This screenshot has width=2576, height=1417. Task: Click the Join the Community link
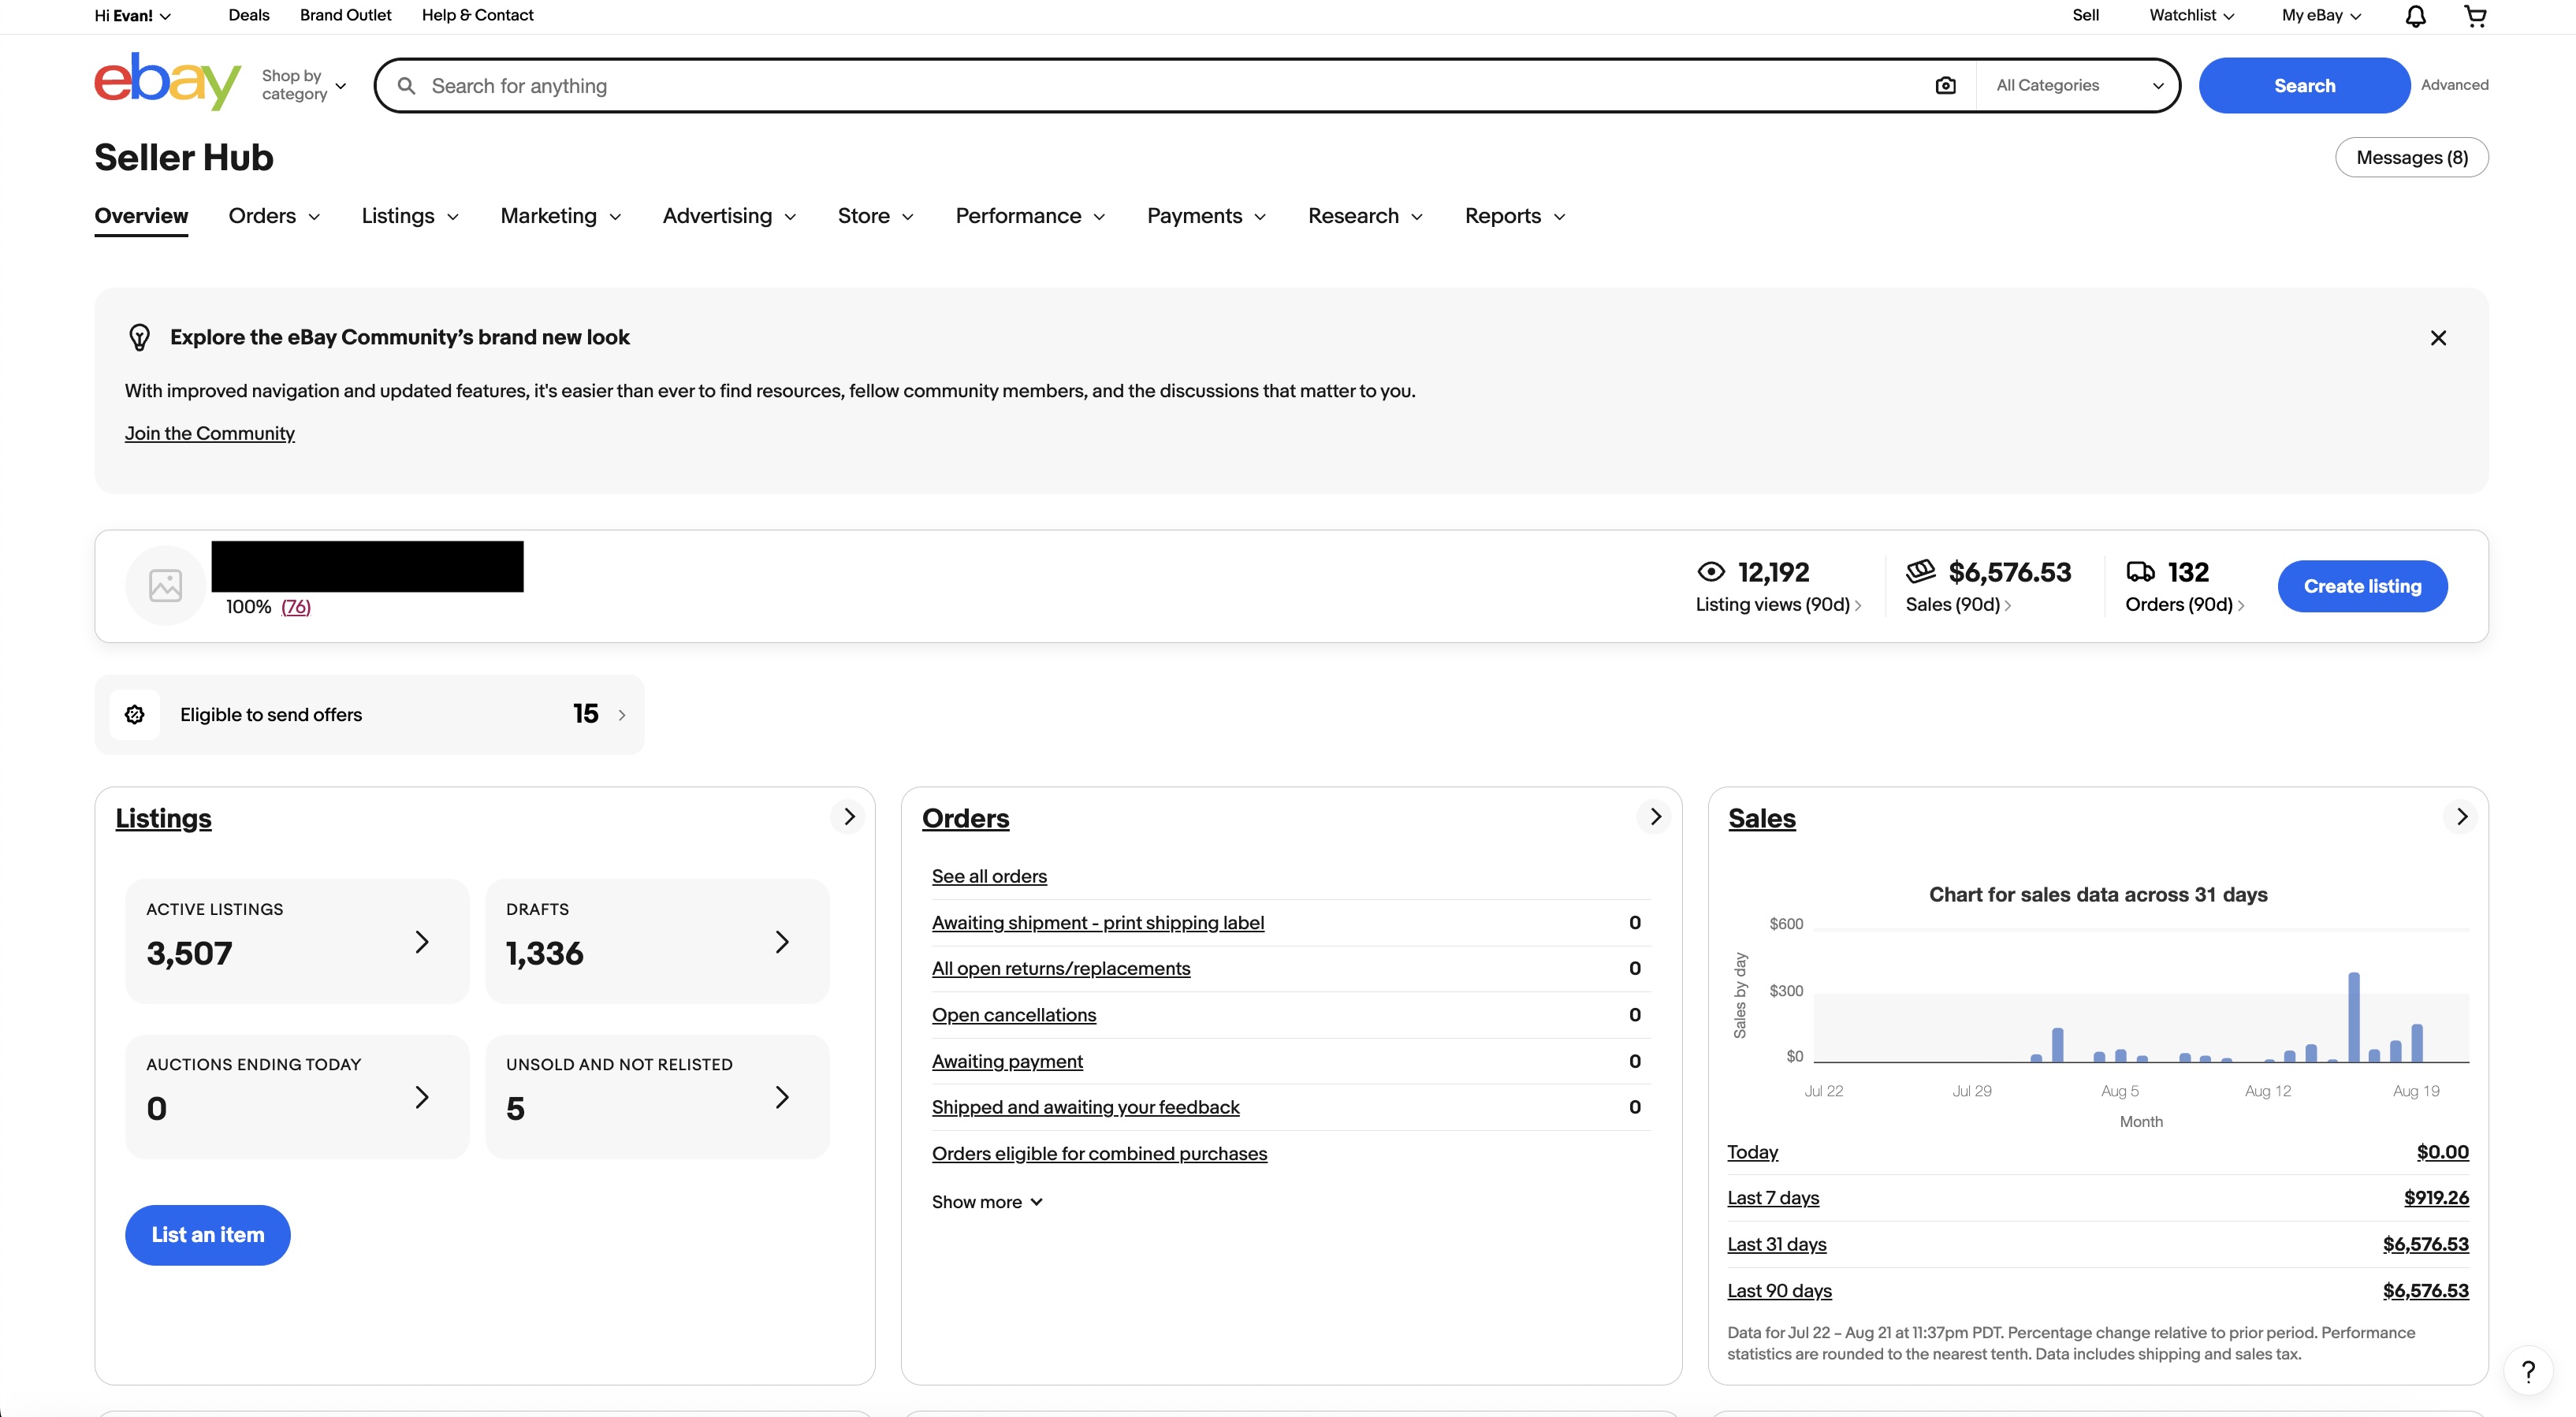click(210, 433)
